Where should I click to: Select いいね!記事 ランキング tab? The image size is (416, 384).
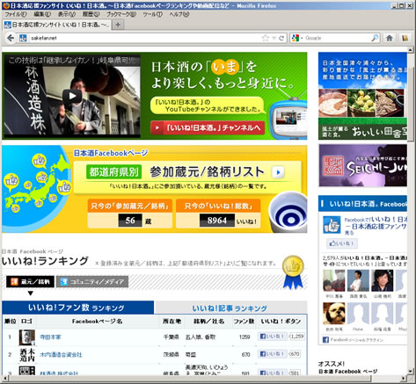click(x=230, y=308)
